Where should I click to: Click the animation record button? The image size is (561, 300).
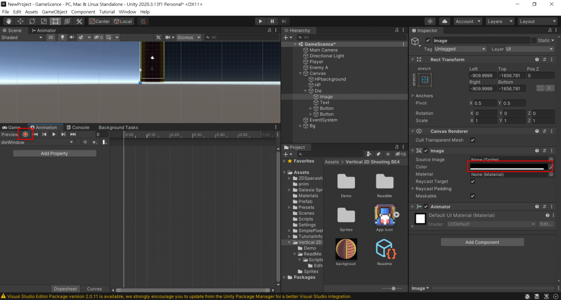point(25,134)
